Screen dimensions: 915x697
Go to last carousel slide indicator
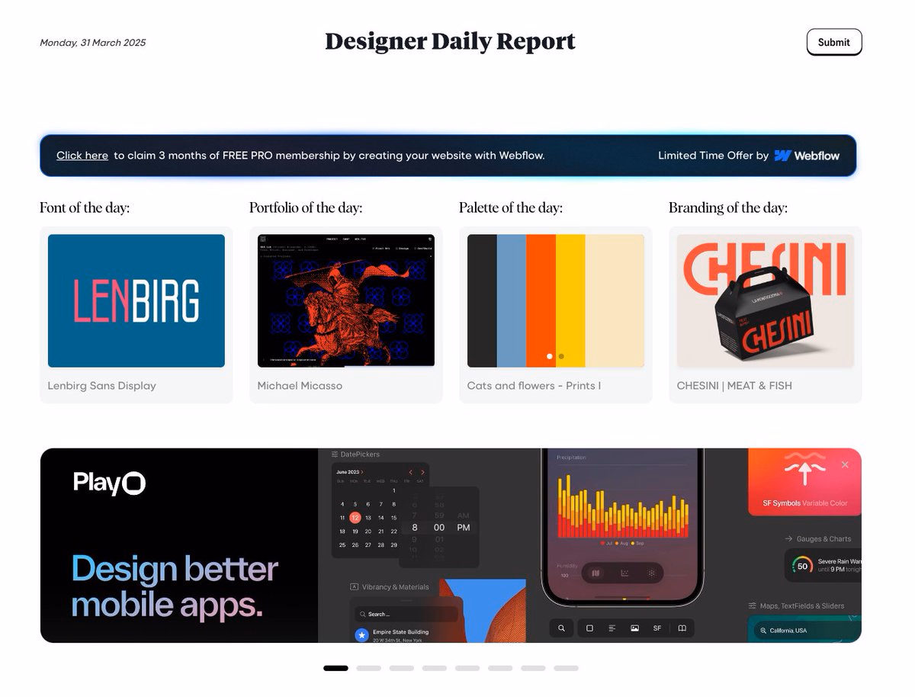[x=567, y=668]
